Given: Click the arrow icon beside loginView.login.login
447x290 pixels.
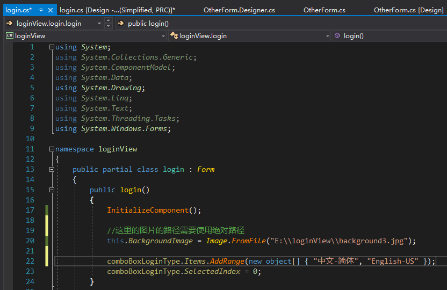Looking at the screenshot, I should click(x=10, y=23).
